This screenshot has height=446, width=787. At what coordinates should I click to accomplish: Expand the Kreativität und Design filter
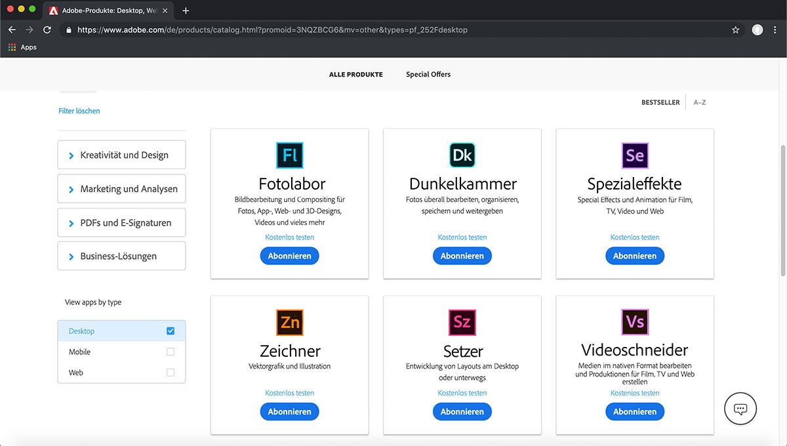click(121, 155)
